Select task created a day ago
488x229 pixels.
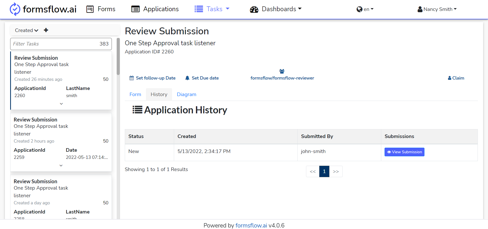point(61,197)
